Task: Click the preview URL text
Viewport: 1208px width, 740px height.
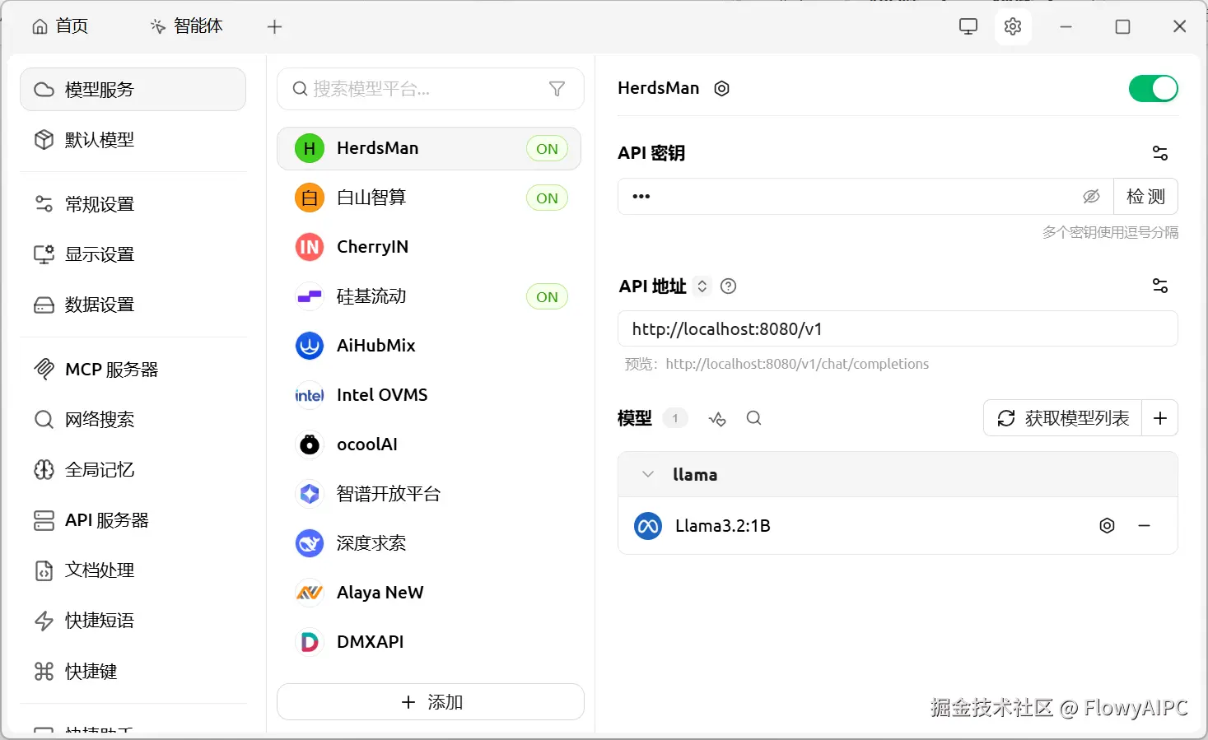Action: 797,364
